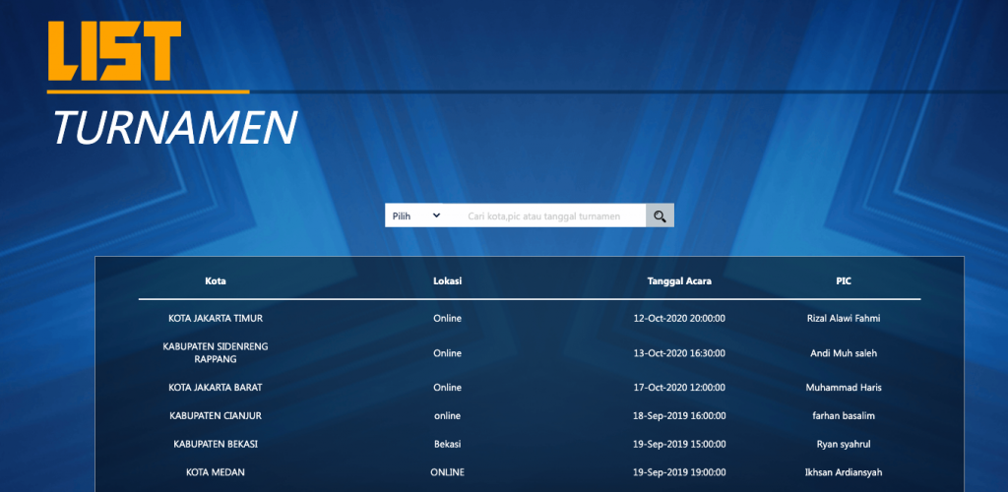Viewport: 1008px width, 492px height.
Task: Open the Pilih filter dropdown
Action: (x=413, y=216)
